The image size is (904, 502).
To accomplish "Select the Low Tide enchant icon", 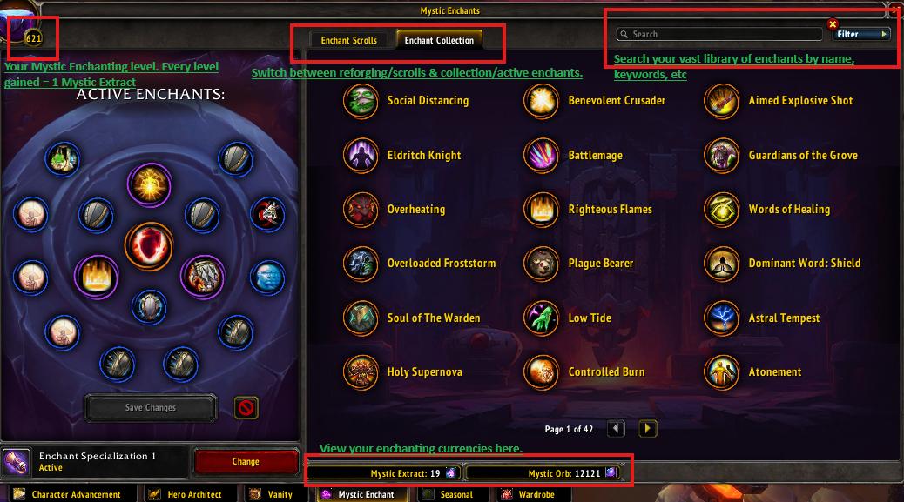I will [542, 318].
